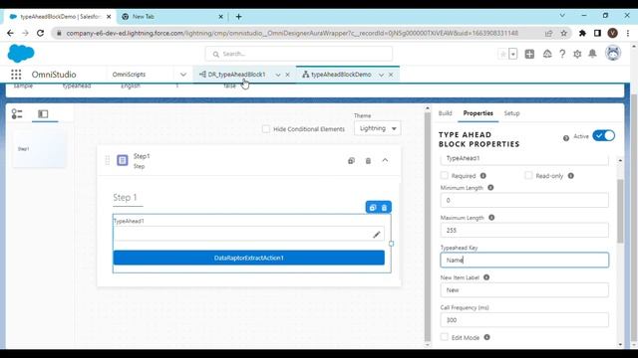Click the pencil edit icon in TypeAhead1

(x=377, y=235)
